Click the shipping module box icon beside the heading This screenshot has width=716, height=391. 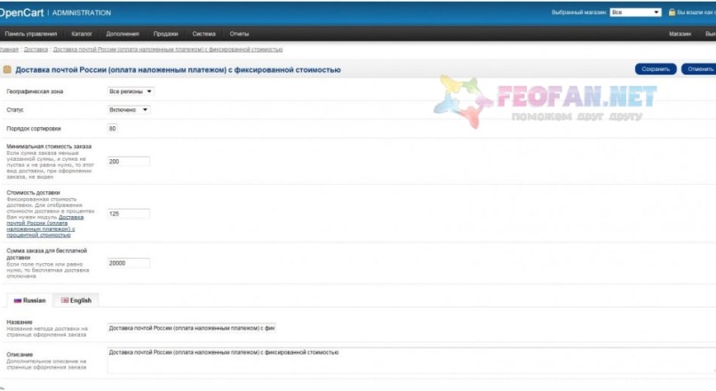coord(7,69)
